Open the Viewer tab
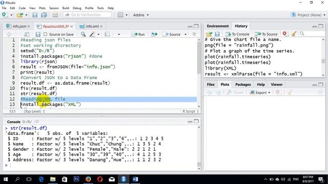Screen dimensions: 328x184 [x=277, y=84]
